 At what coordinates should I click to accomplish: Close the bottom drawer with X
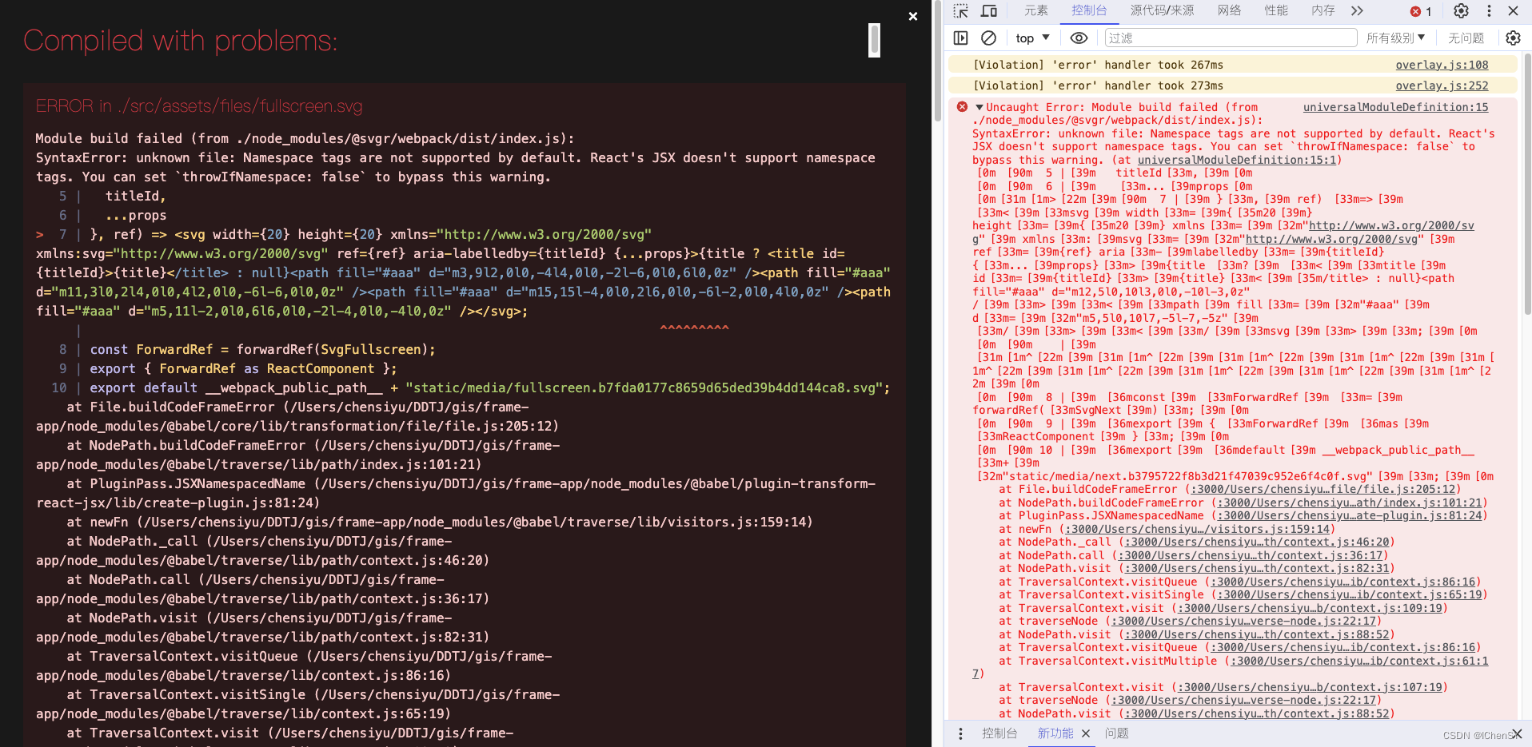1517,733
